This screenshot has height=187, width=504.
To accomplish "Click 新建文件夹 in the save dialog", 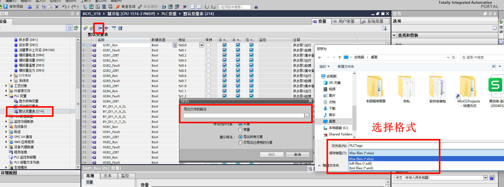I will click(346, 67).
